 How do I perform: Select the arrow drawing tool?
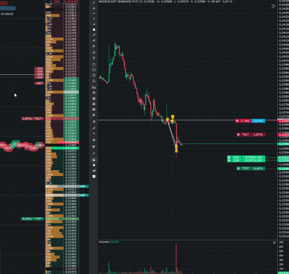click(x=94, y=35)
